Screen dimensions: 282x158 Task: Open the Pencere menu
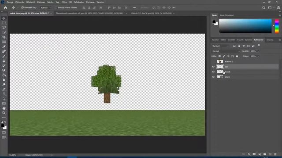pos(90,2)
